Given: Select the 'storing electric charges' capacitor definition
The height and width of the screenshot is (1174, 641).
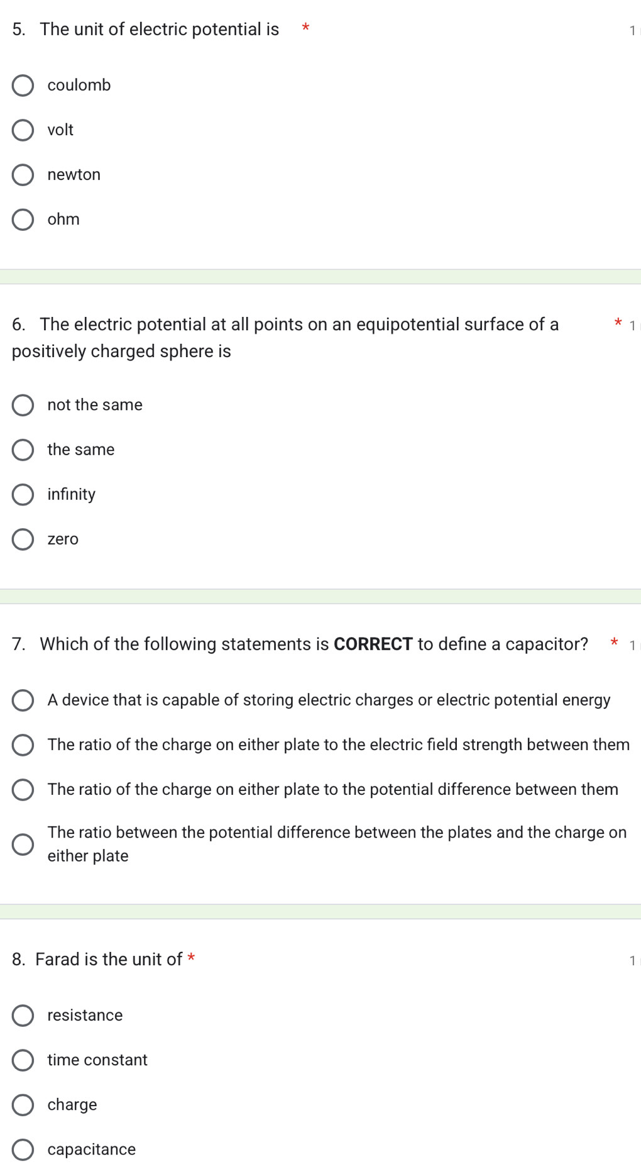Looking at the screenshot, I should pos(23,700).
